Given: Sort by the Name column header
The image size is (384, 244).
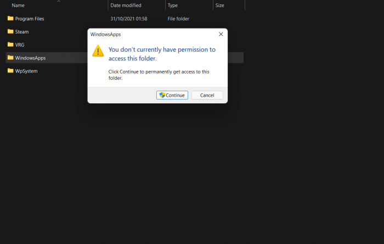Looking at the screenshot, I should click(18, 5).
